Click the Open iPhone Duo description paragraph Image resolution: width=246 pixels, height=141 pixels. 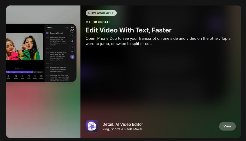158,41
